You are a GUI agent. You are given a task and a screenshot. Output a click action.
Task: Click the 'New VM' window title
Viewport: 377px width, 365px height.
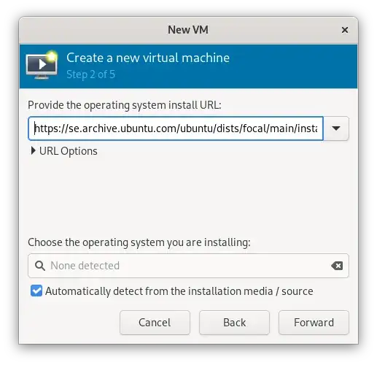(188, 30)
